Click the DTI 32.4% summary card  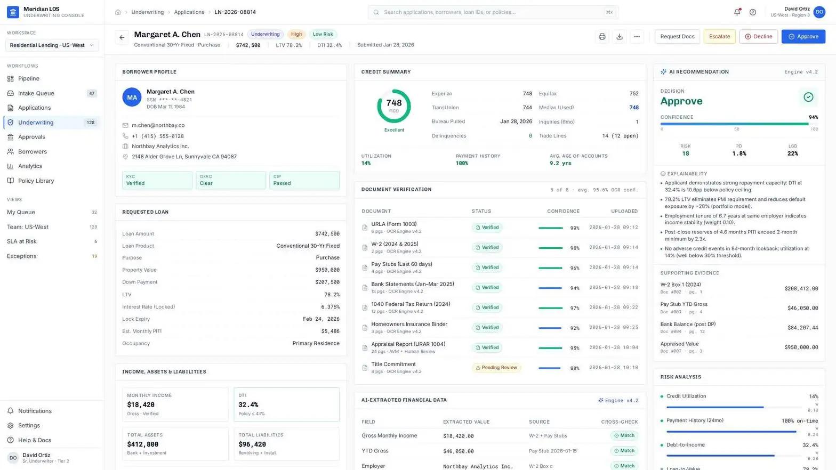coord(286,404)
